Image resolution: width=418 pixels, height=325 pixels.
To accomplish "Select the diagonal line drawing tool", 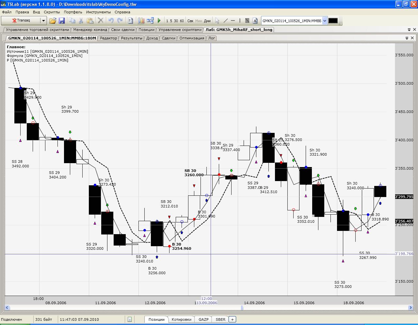I will [225, 21].
